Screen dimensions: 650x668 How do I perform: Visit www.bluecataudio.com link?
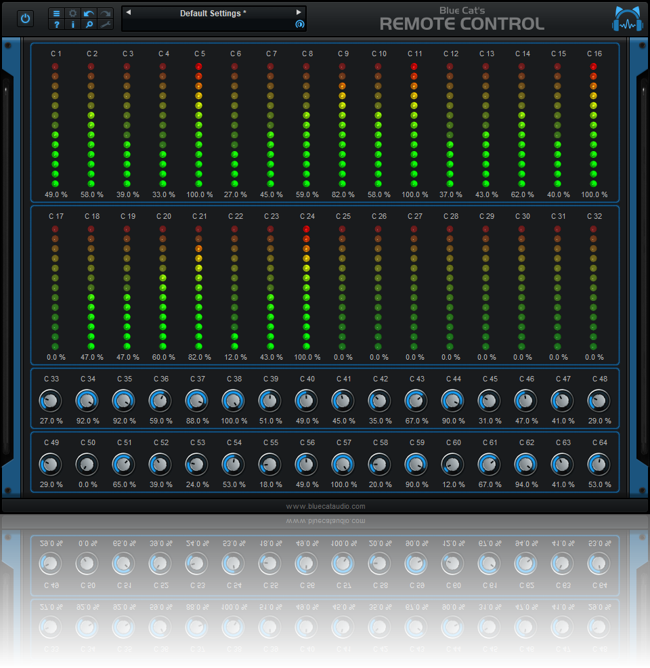pos(325,506)
